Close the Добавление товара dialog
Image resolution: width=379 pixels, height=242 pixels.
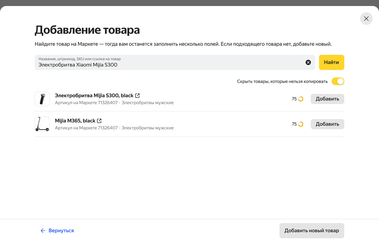tap(366, 19)
